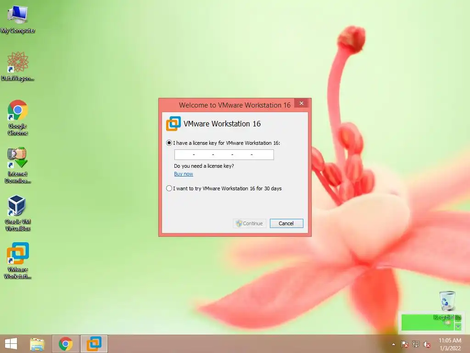This screenshot has height=353, width=470.
Task: Open File Explorer from the taskbar
Action: point(37,344)
